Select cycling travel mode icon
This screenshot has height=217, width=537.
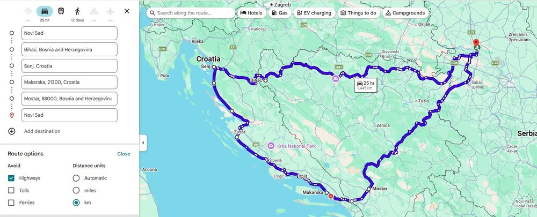click(x=94, y=11)
